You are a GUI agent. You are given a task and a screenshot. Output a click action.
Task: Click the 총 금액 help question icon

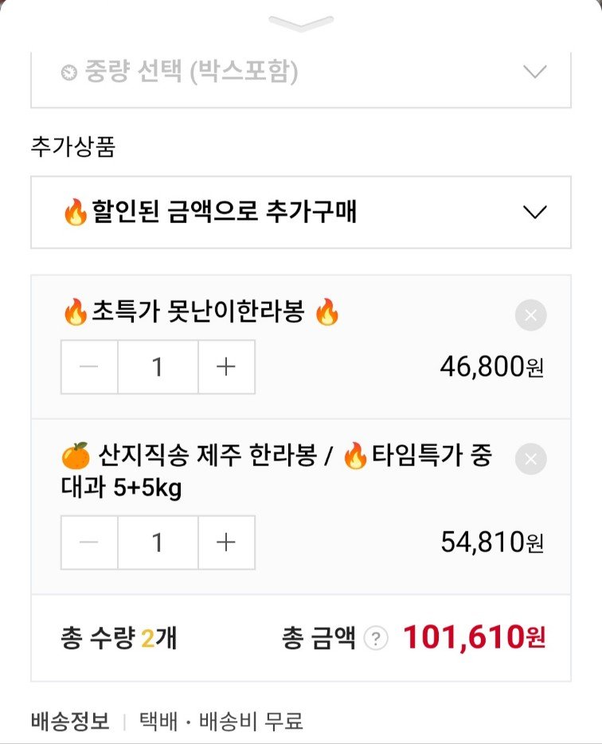pyautogui.click(x=376, y=638)
